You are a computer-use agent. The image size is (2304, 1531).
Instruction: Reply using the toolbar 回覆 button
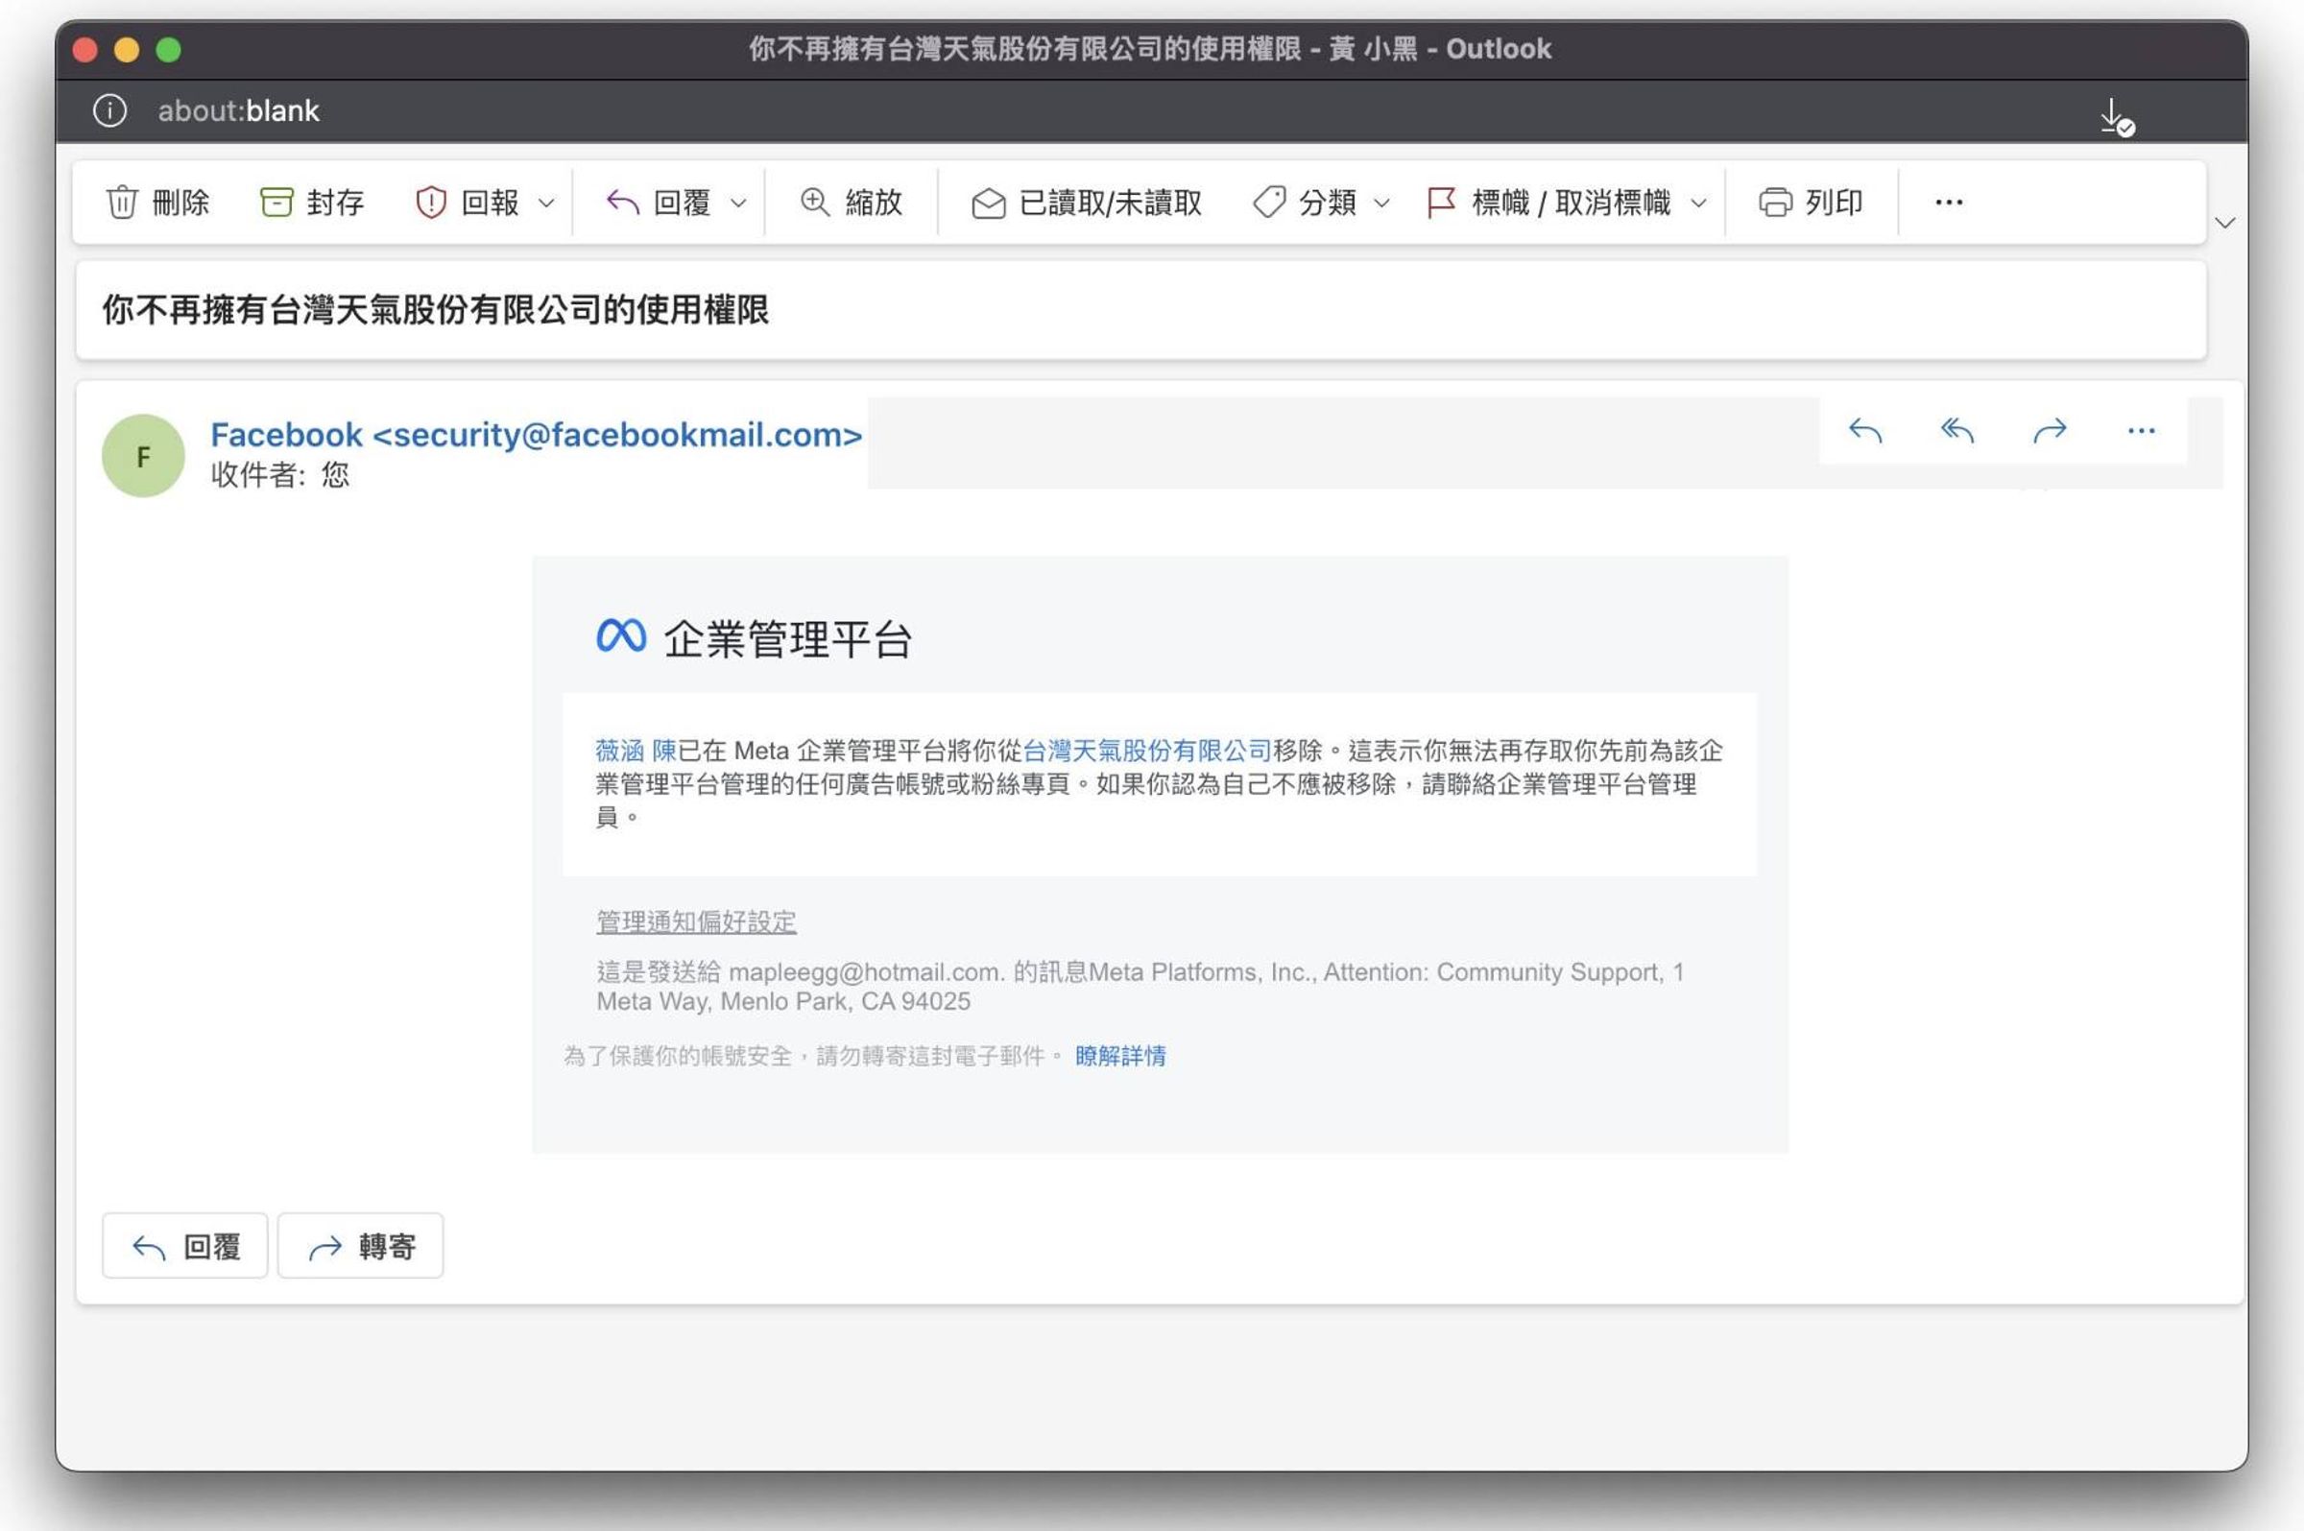pyautogui.click(x=659, y=203)
